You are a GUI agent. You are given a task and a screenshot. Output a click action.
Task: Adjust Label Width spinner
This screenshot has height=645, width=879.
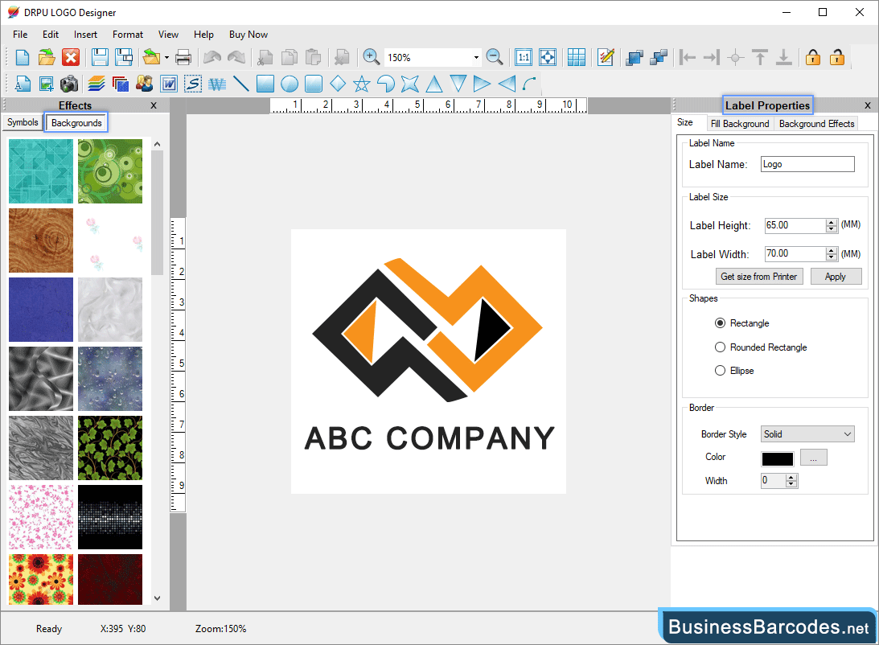(x=832, y=254)
